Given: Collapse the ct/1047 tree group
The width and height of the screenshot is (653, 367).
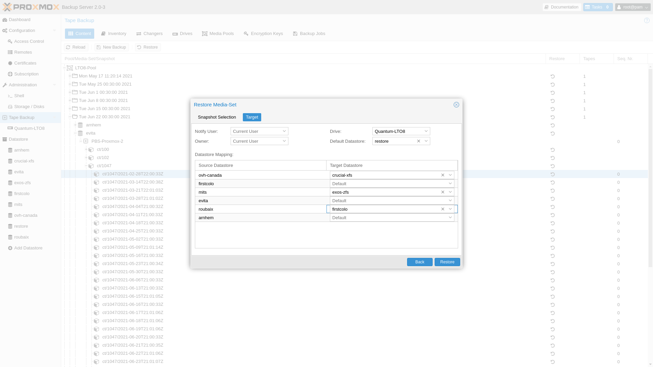Looking at the screenshot, I should point(86,166).
